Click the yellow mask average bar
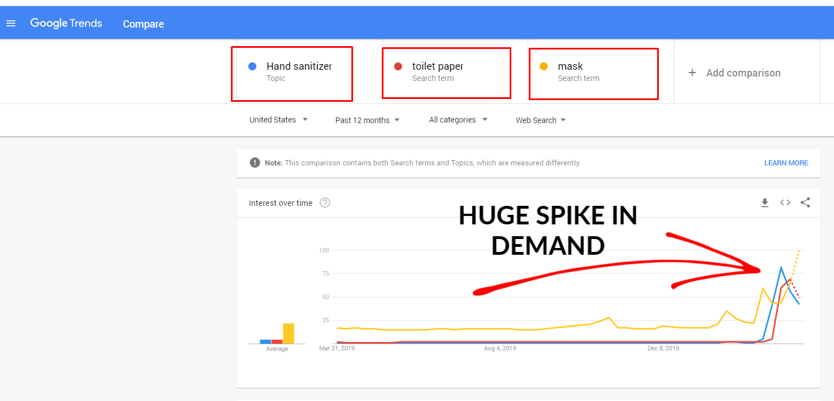 pos(288,334)
